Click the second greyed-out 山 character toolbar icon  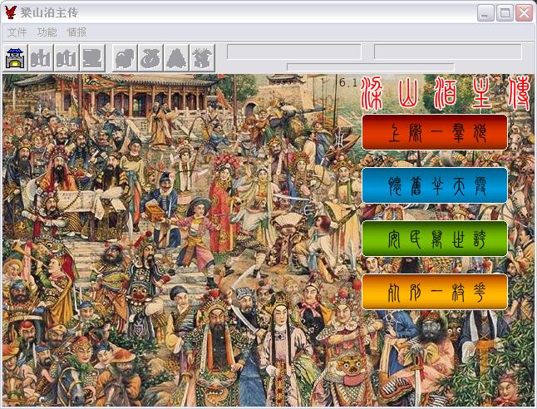point(67,57)
